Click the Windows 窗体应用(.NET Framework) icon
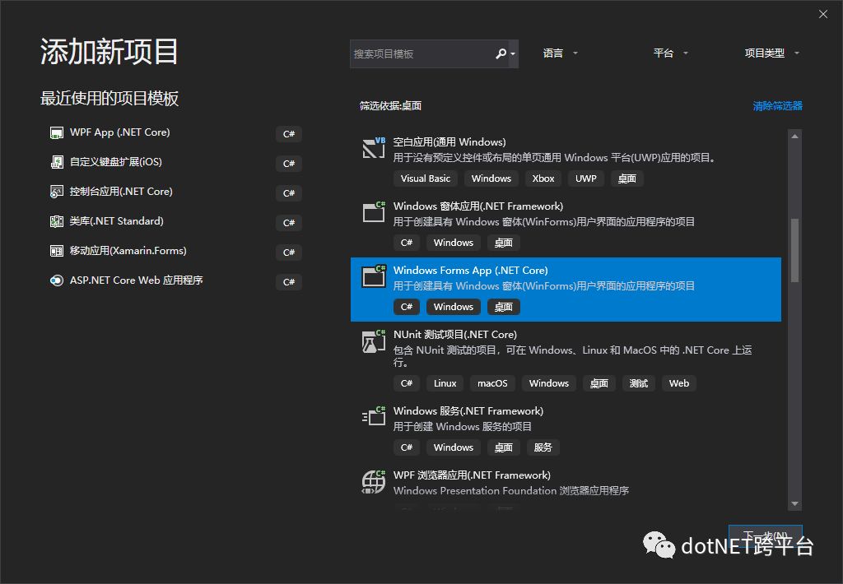 click(374, 211)
